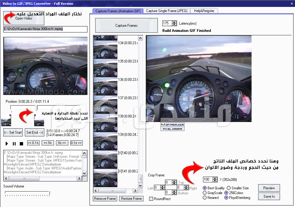Jump back 5 seconds
Screen dimensions: 295x207
point(48,143)
